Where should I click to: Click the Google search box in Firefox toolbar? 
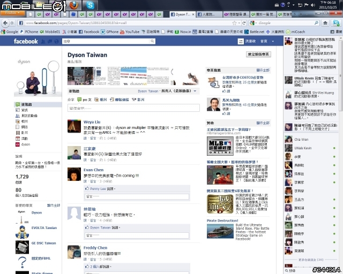point(286,23)
